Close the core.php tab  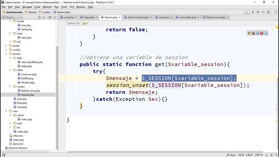(75, 17)
